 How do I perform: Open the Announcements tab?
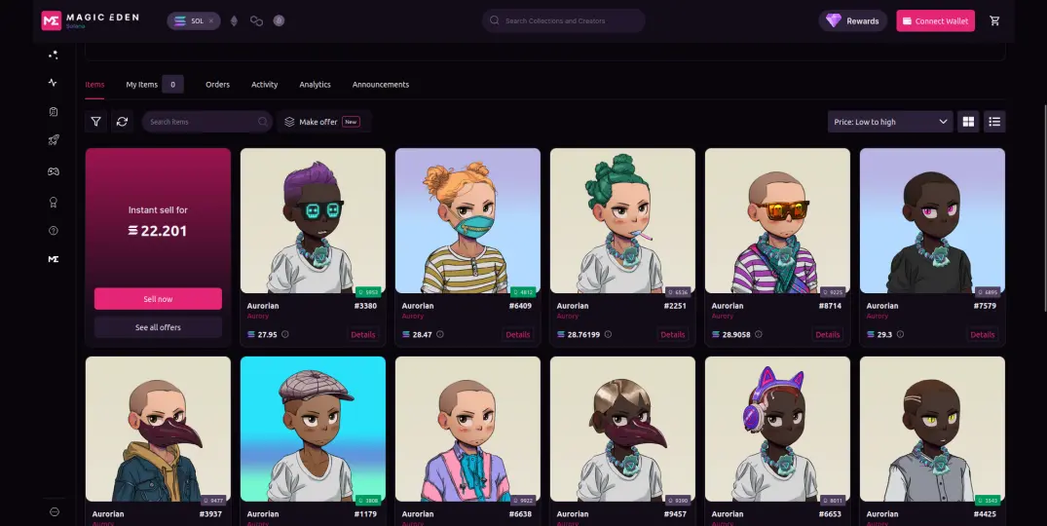coord(381,84)
